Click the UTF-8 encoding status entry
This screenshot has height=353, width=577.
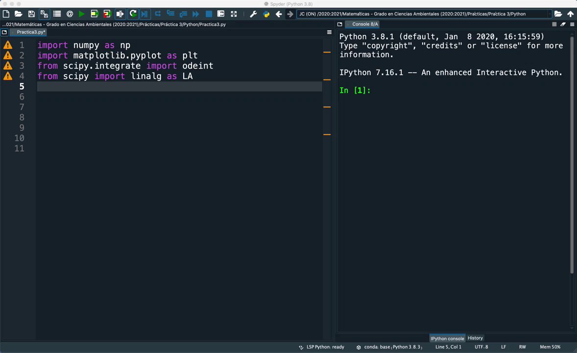pos(481,347)
